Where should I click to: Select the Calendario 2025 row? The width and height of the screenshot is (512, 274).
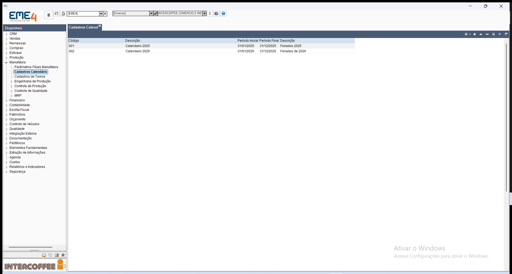(211, 46)
